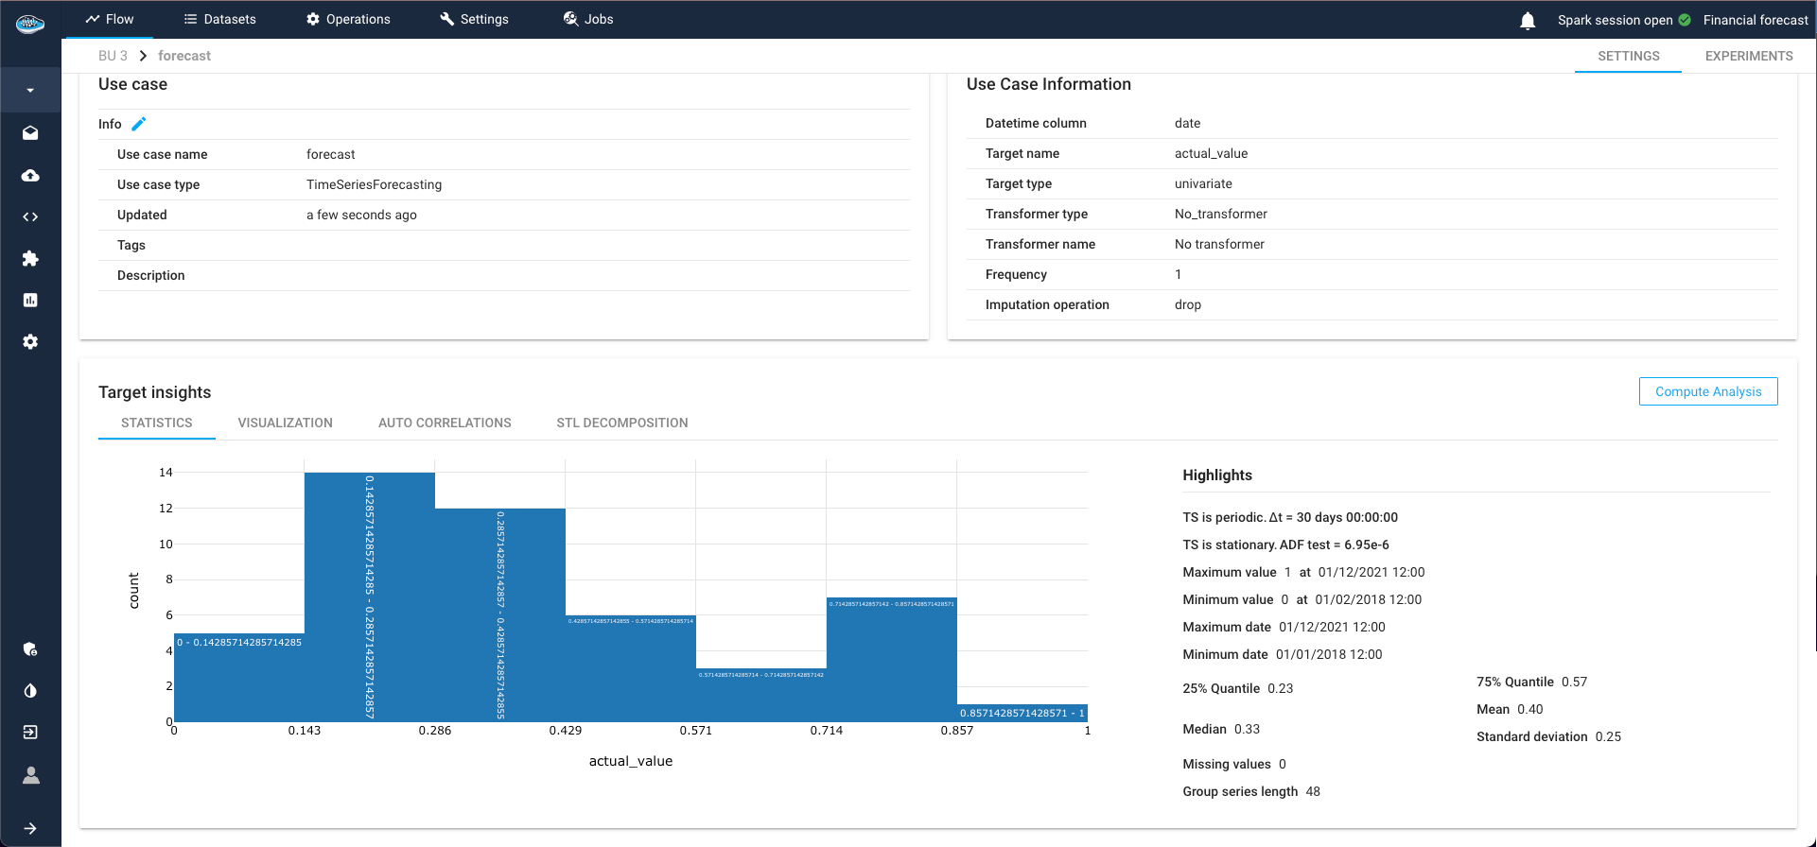Open the gear icon in left sidebar

30,342
